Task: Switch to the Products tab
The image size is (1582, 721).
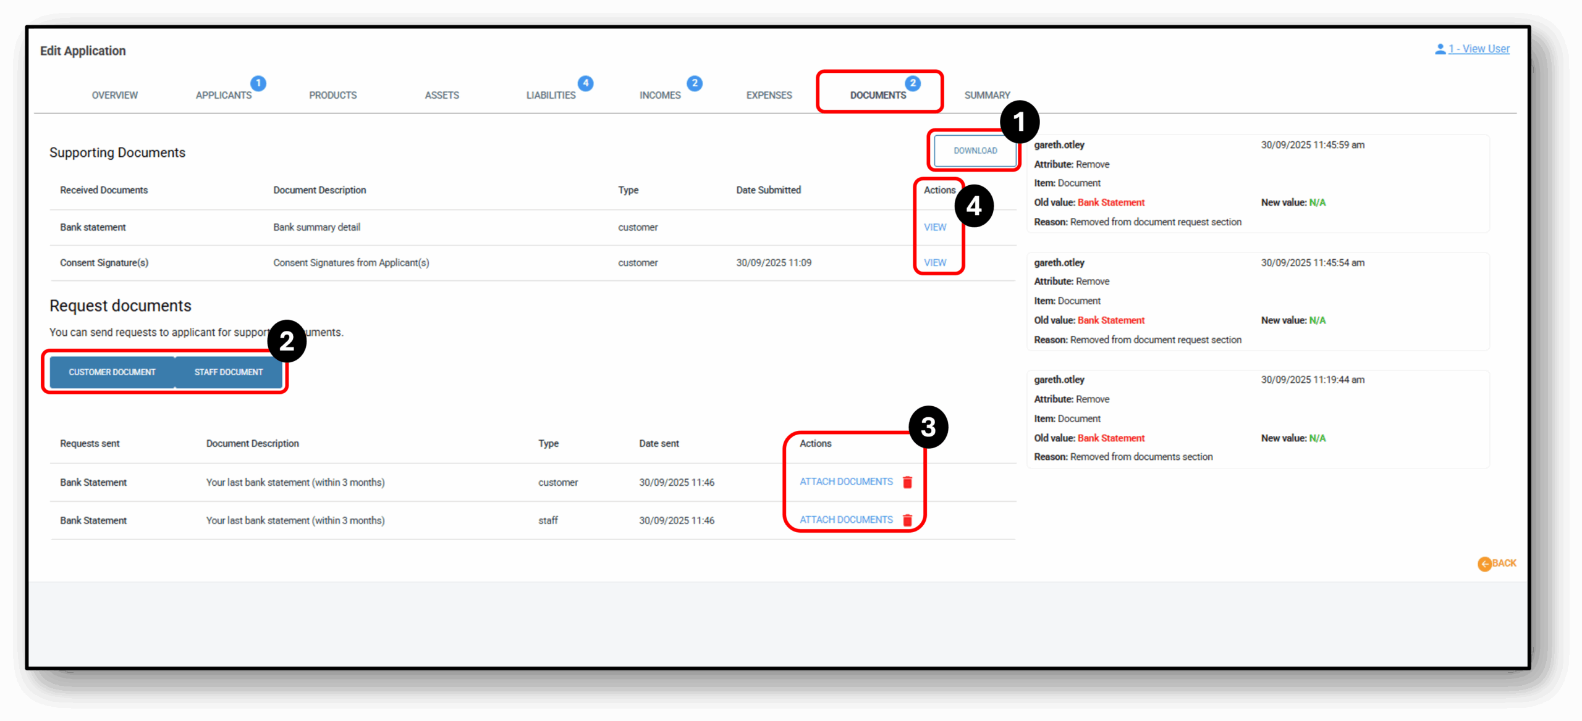Action: click(x=333, y=95)
